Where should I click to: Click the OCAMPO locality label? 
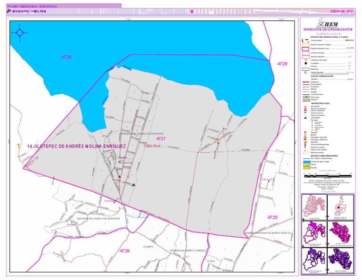[x=148, y=247]
